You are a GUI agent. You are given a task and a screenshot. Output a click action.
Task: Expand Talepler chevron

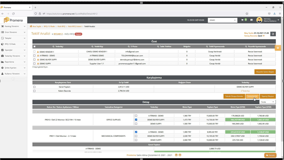(x=24, y=38)
